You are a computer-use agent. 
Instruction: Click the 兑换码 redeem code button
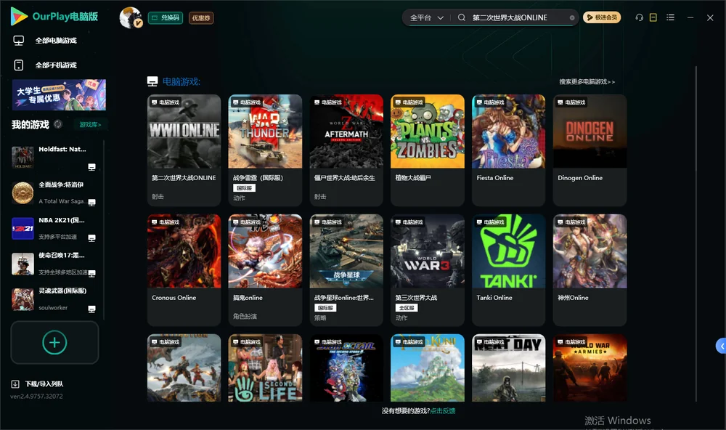(x=166, y=17)
